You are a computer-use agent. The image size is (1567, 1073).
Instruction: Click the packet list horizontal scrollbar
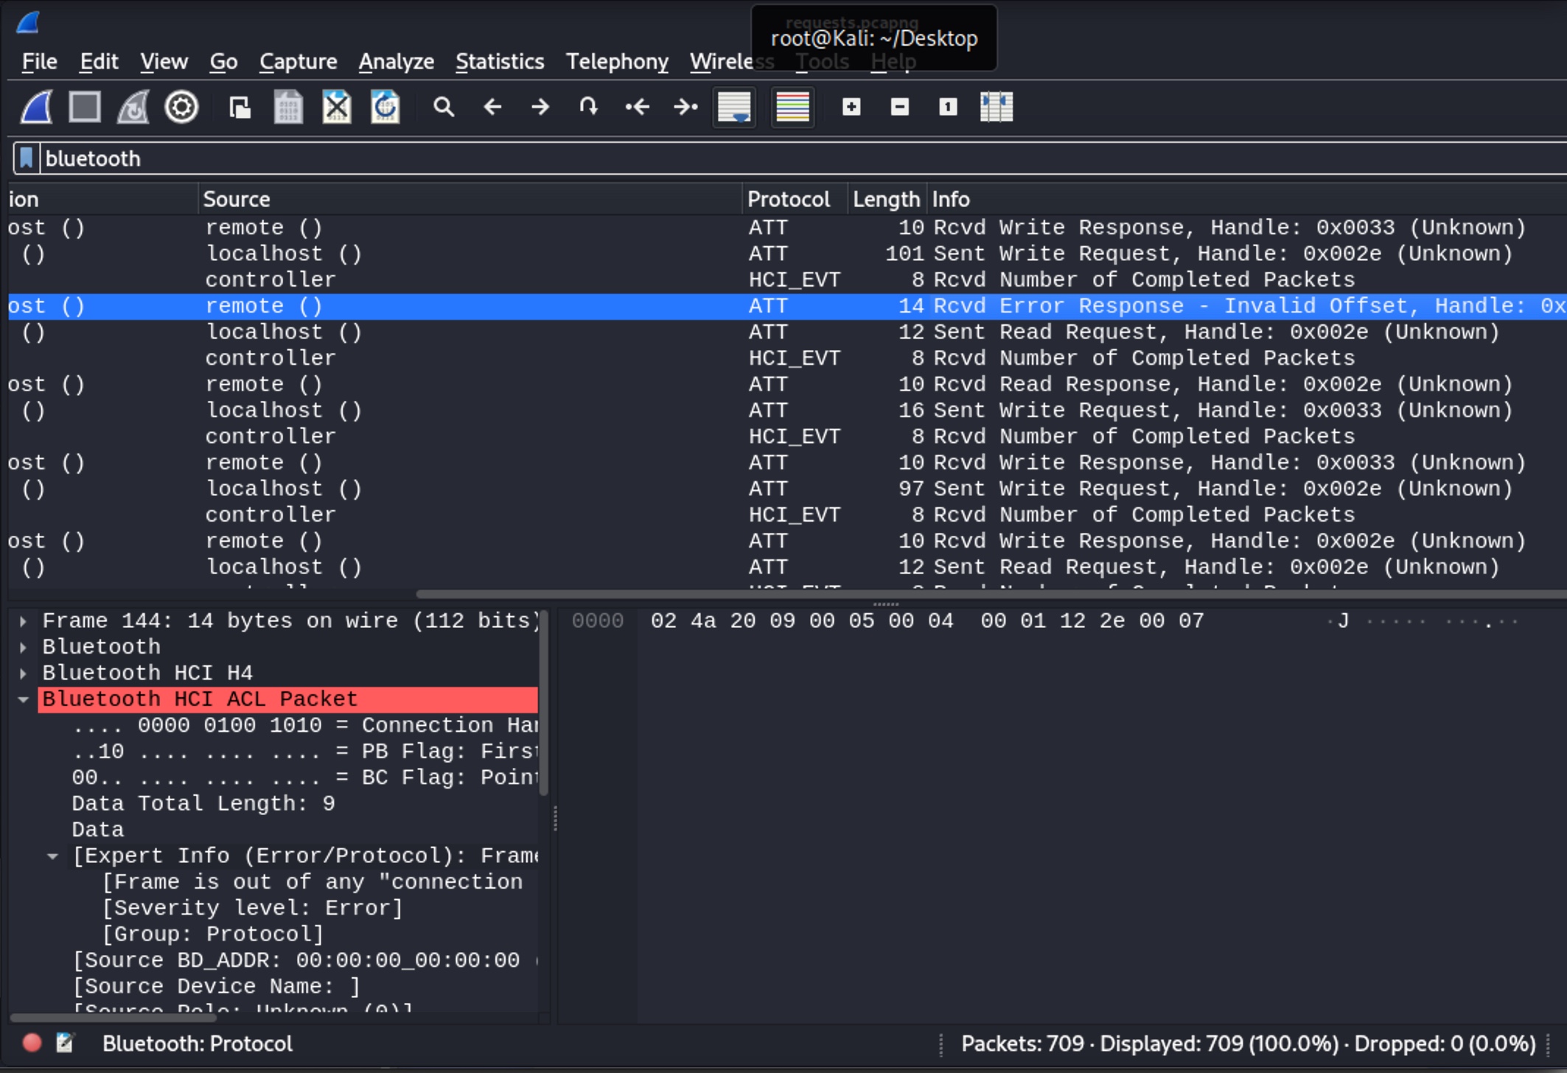click(991, 594)
